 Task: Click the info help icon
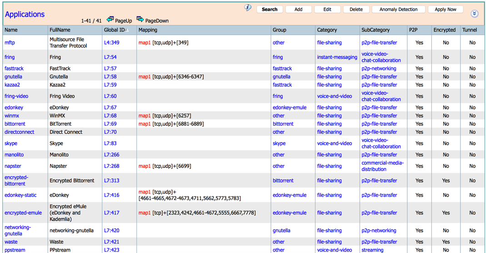pos(248,8)
